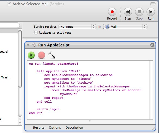The height and width of the screenshot is (133, 159).
Task: Compile the script with the hammer icon
Action: pyautogui.click(x=52, y=55)
